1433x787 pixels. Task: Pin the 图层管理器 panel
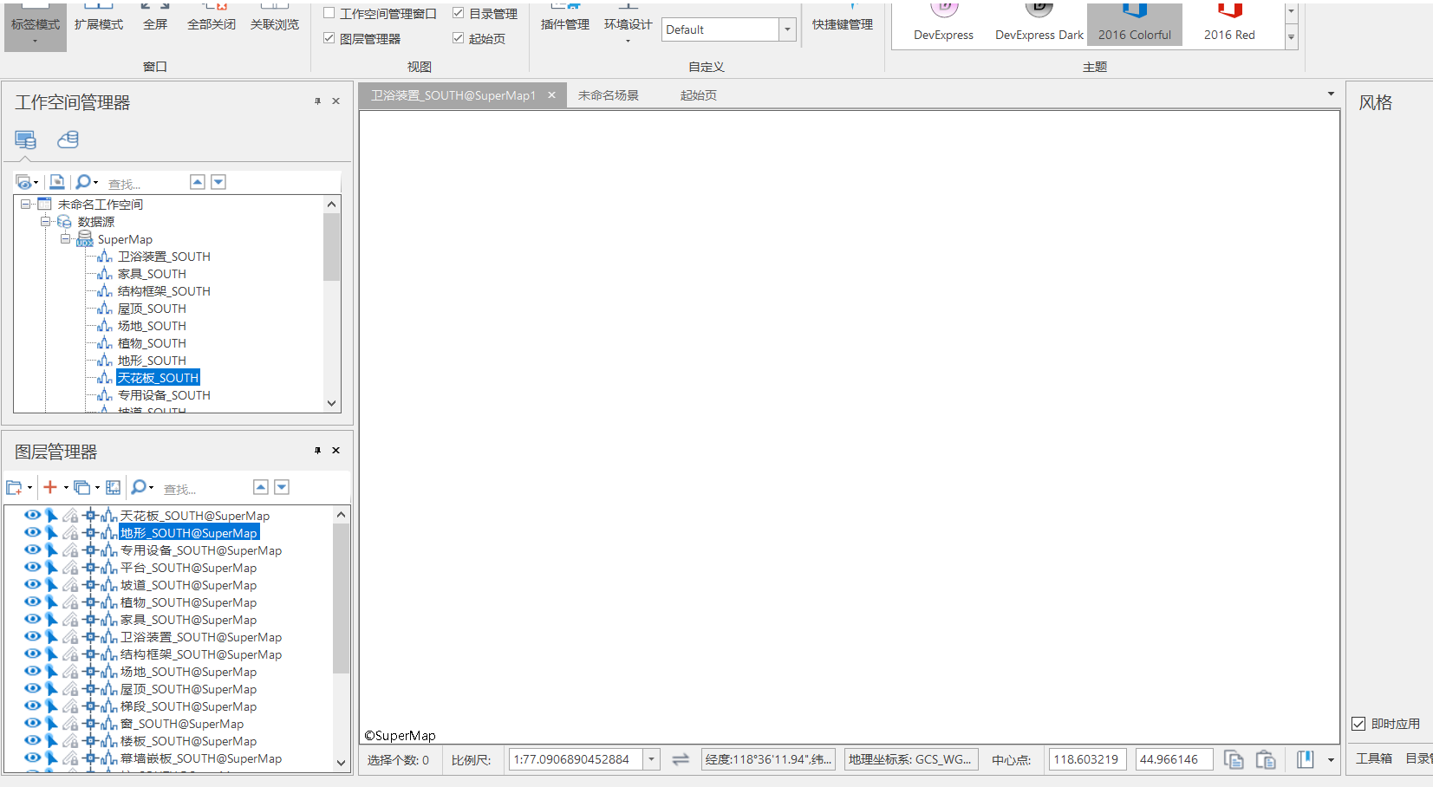point(318,451)
